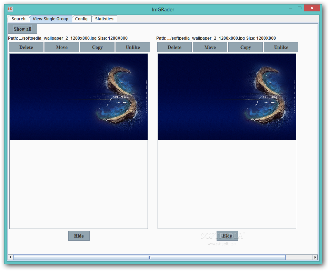Delete the left image
Viewport: 329px width, 271px height.
click(x=26, y=47)
